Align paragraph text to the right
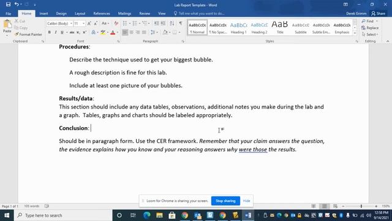The height and width of the screenshot is (221, 392). pyautogui.click(x=137, y=33)
